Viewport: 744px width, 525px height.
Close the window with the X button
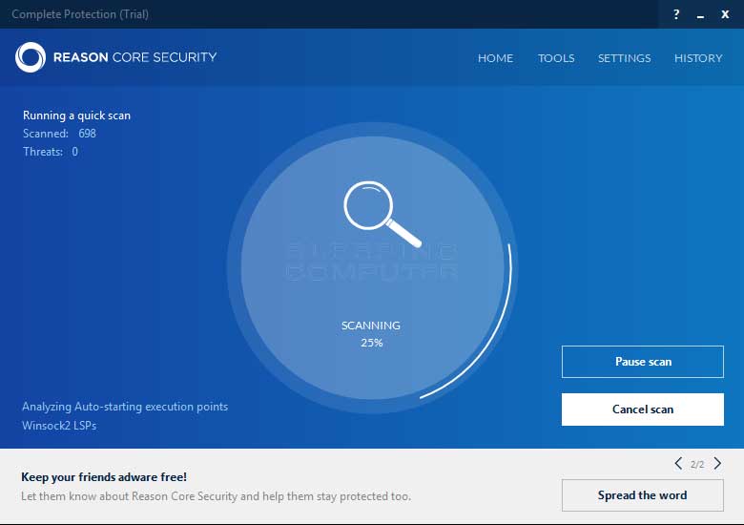(725, 14)
